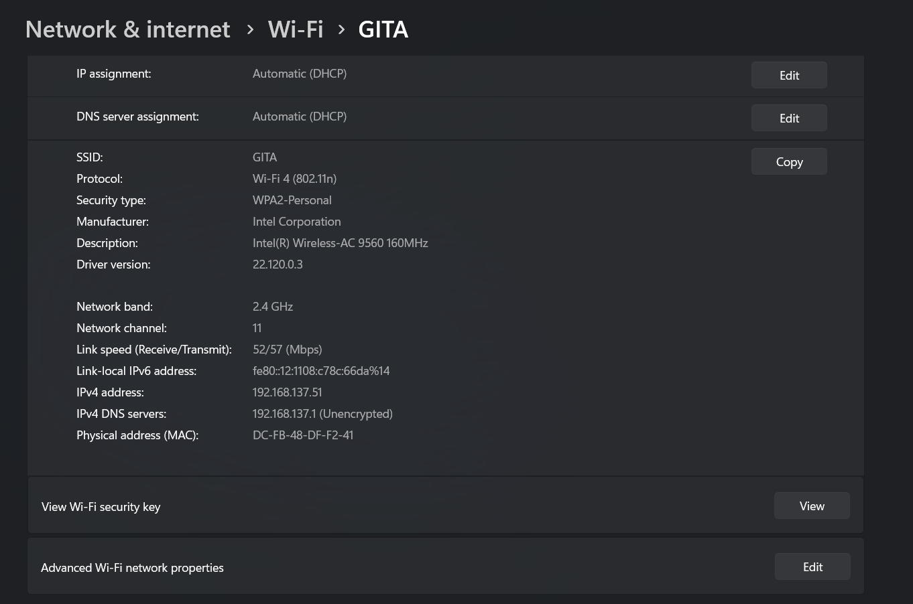Click the View Wi-Fi security key row
Image resolution: width=913 pixels, height=604 pixels.
point(446,506)
